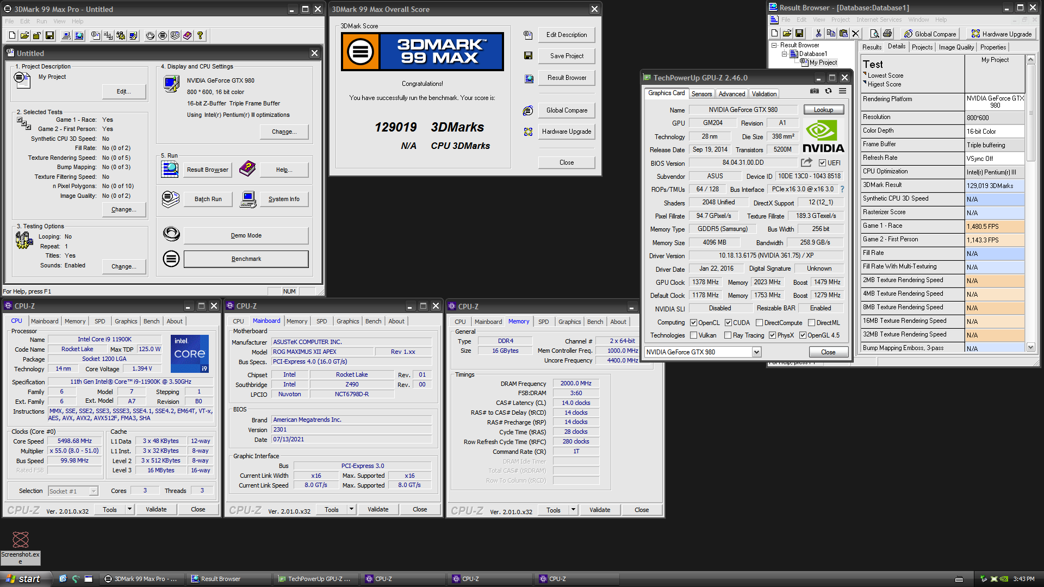This screenshot has height=587, width=1044.
Task: Click Save Project in Overall Score dialog
Action: click(x=567, y=56)
